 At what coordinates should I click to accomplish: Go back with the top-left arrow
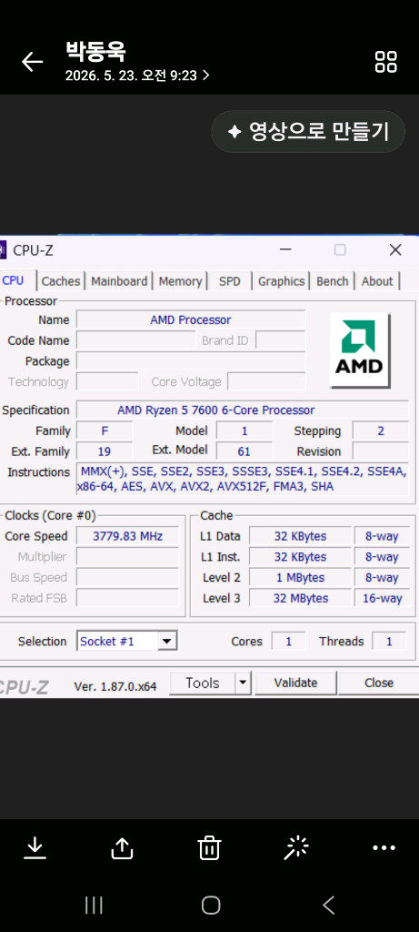32,62
